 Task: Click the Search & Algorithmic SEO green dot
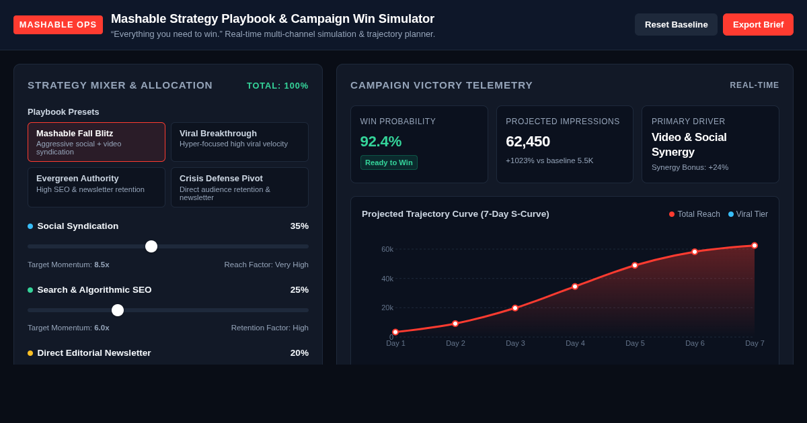pyautogui.click(x=30, y=290)
